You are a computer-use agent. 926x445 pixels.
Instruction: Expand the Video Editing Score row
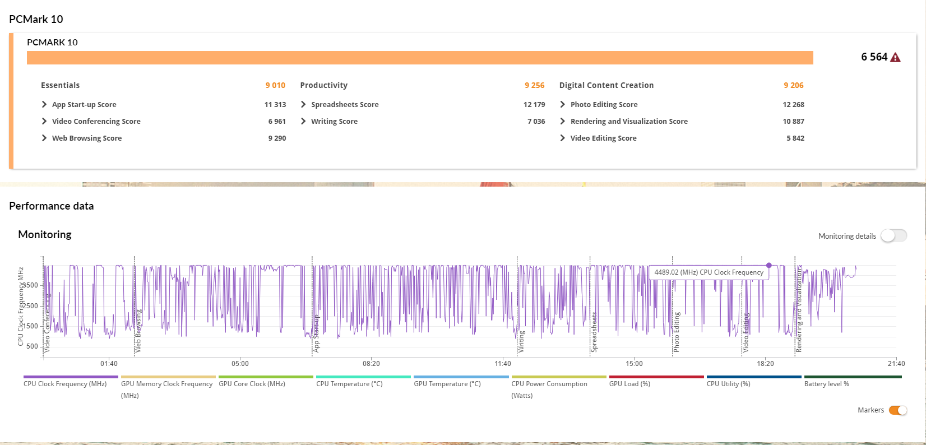pyautogui.click(x=563, y=138)
